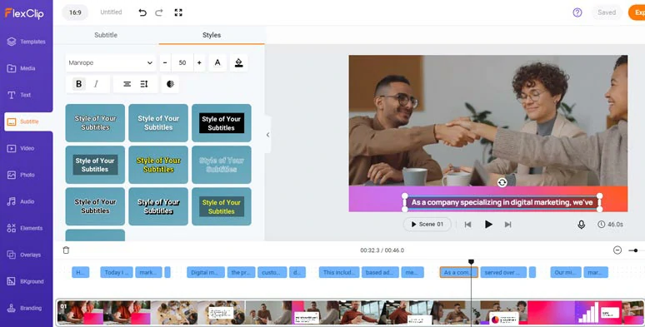Skip to next scene
This screenshot has height=327, width=645.
coord(508,225)
